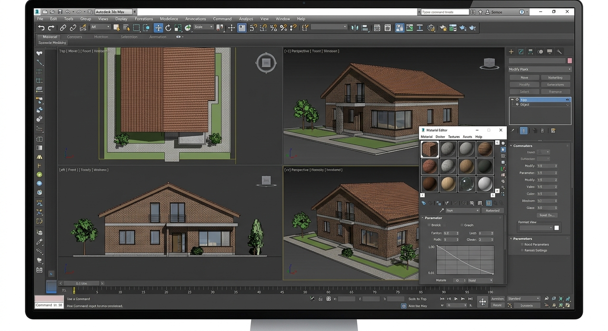The height and width of the screenshot is (331, 608).
Task: Click the Mirror tool icon
Action: click(355, 28)
